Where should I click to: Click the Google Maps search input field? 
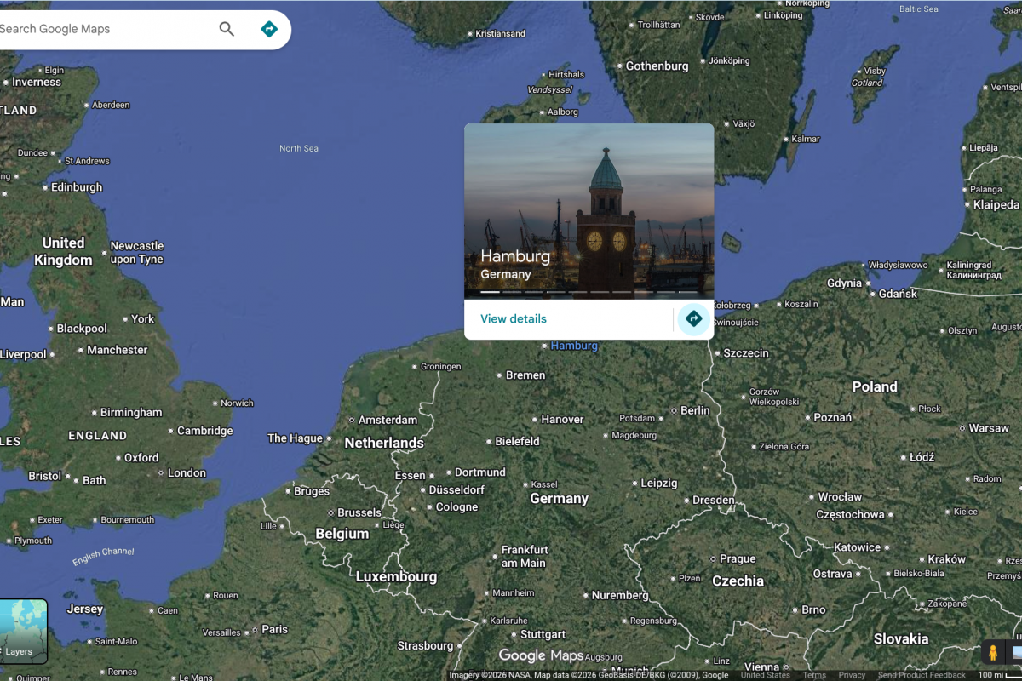(102, 28)
